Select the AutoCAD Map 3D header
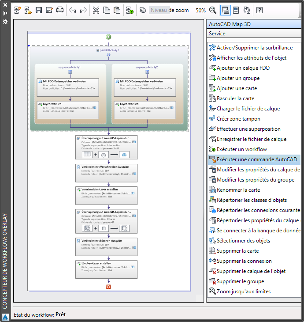304x322 pixels. [254, 24]
